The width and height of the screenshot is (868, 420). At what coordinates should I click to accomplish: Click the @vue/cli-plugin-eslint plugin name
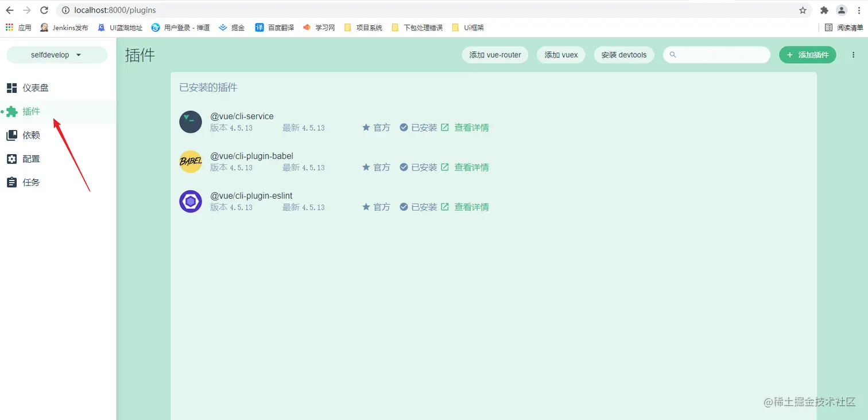pos(251,195)
